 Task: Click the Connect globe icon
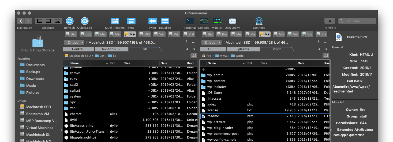pos(259,21)
